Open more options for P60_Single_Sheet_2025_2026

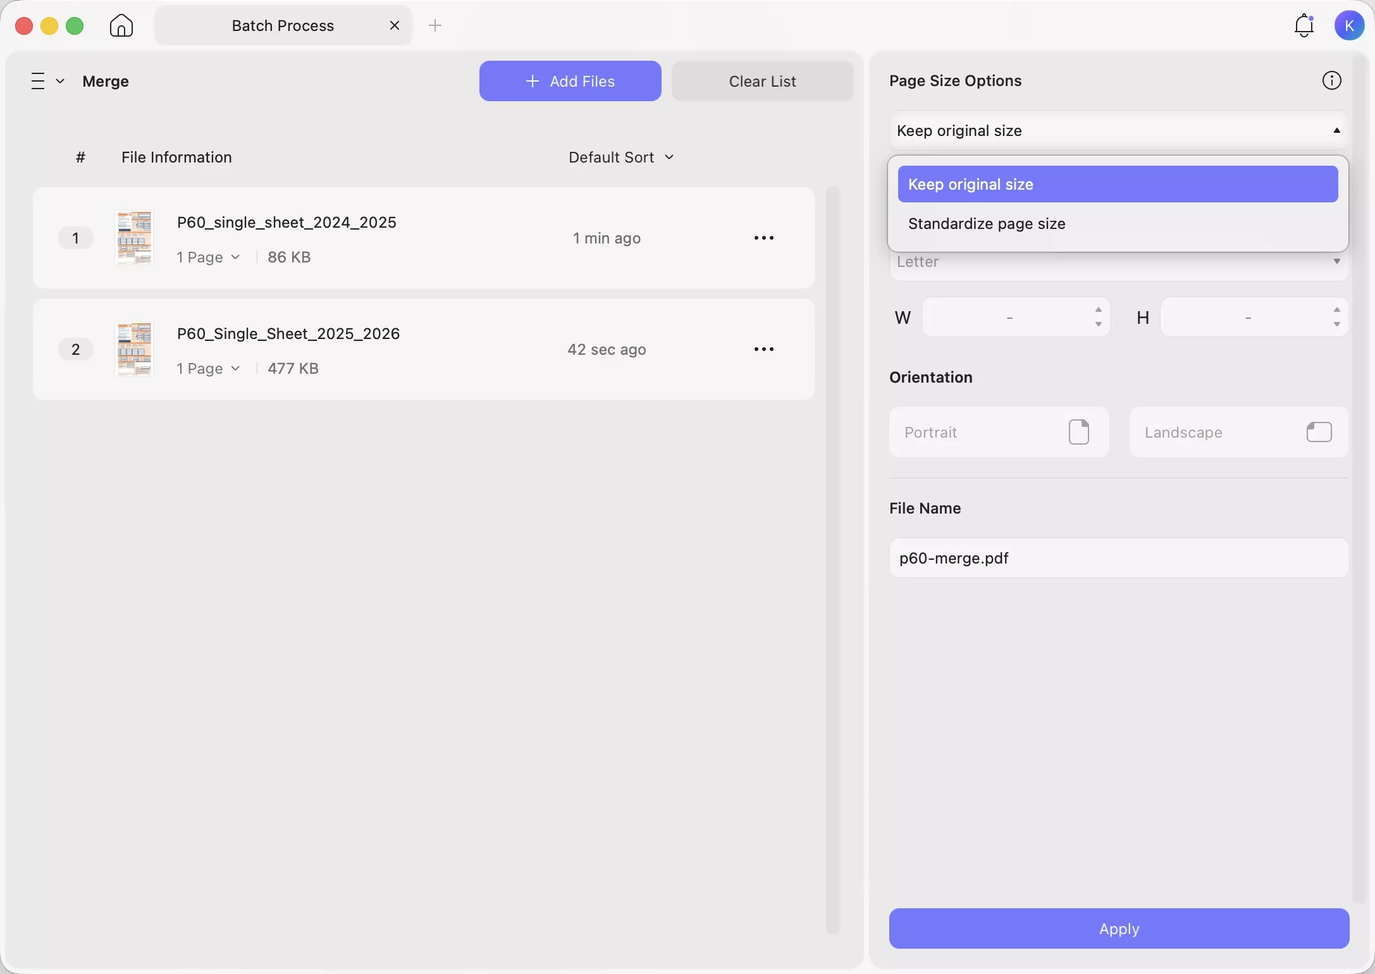pyautogui.click(x=763, y=349)
